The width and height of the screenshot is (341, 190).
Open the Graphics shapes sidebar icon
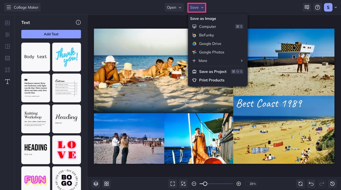(7, 70)
